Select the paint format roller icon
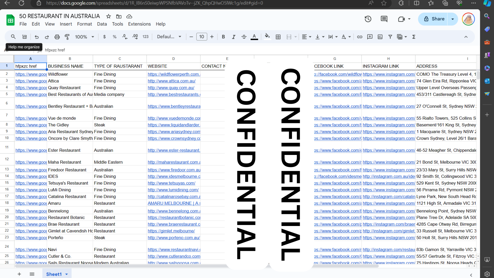494x278 pixels. coord(67,37)
